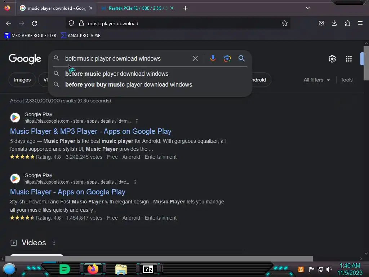
Task: Open the taskbar clock and date
Action: coord(350,269)
